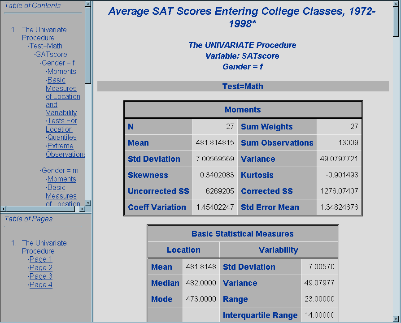
Task: Click Std Error Mean value 1.34824676
Action: [x=339, y=207]
